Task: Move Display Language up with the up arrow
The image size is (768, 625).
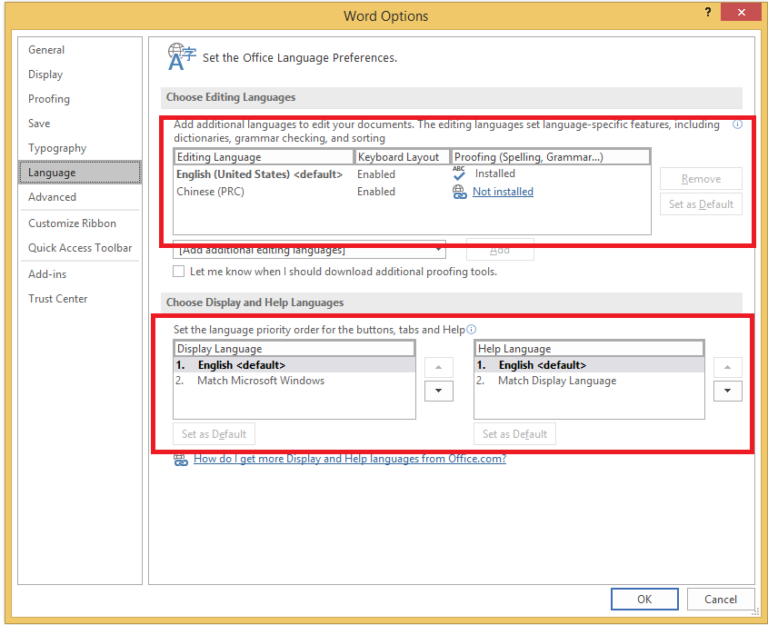Action: point(438,368)
